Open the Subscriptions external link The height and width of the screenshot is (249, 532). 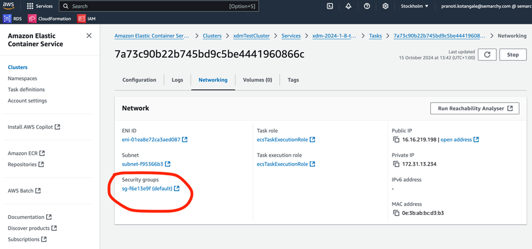[27, 239]
